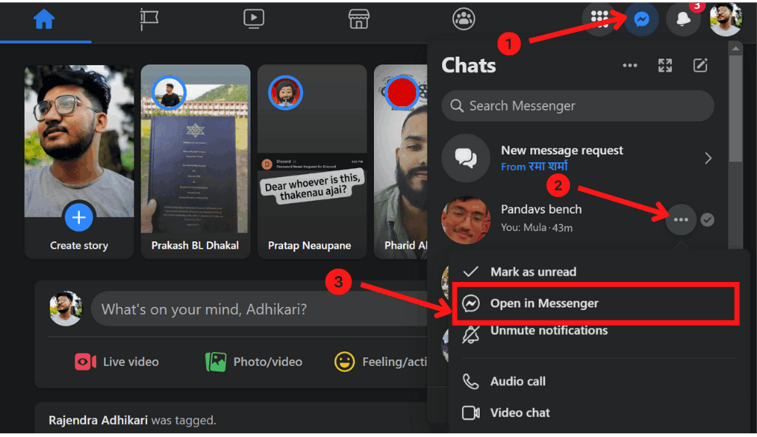This screenshot has height=437, width=757.
Task: Open Prakash BL Dhakal story
Action: coord(195,162)
